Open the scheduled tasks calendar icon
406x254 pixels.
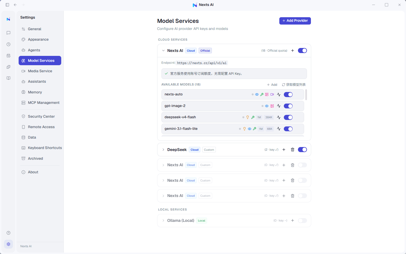(8, 56)
